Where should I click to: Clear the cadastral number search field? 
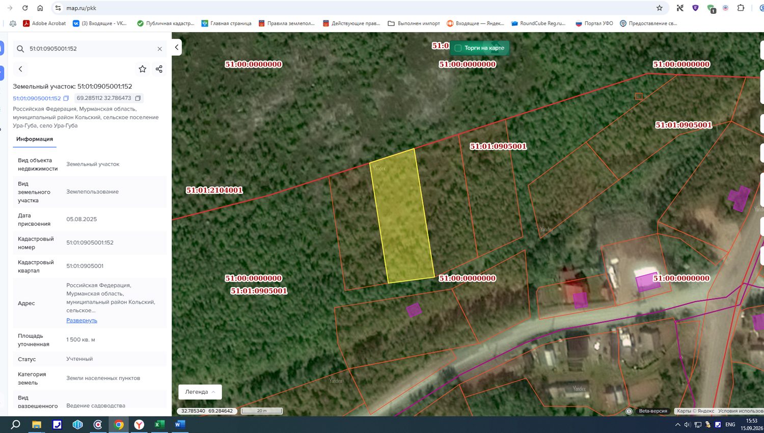(159, 49)
